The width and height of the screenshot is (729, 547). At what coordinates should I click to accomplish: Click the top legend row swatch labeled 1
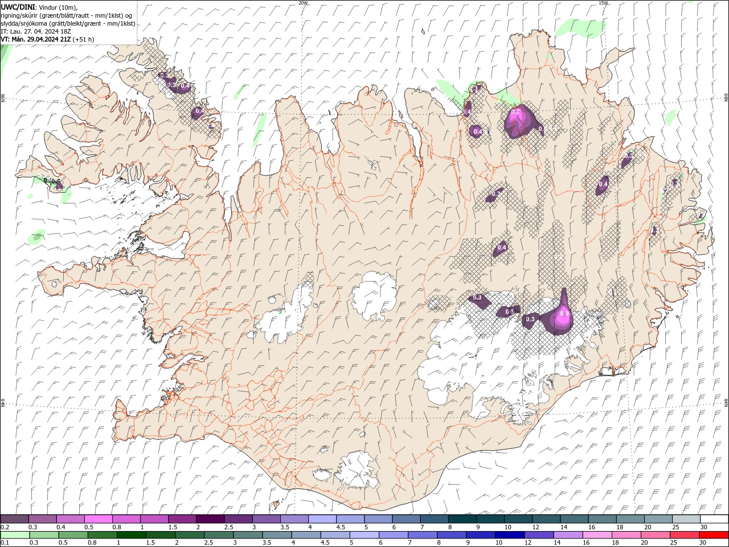click(x=154, y=519)
